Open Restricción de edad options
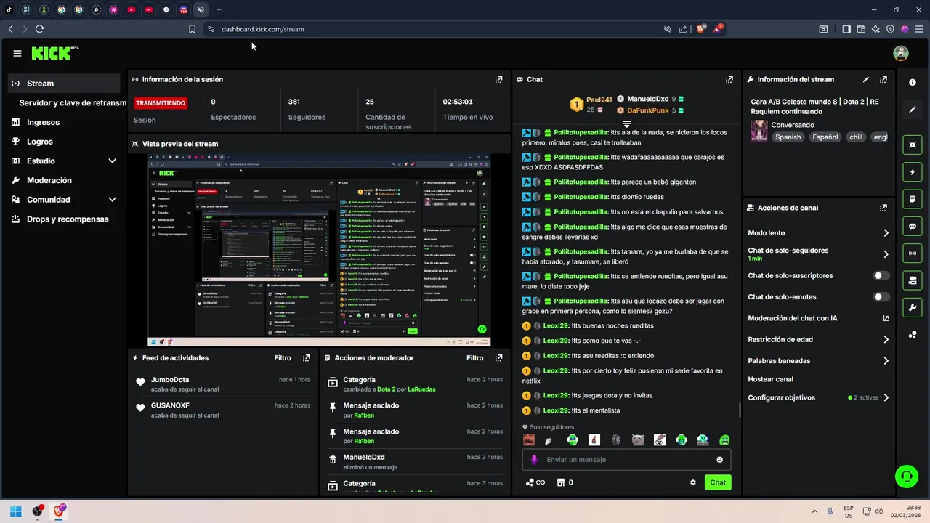 [818, 339]
